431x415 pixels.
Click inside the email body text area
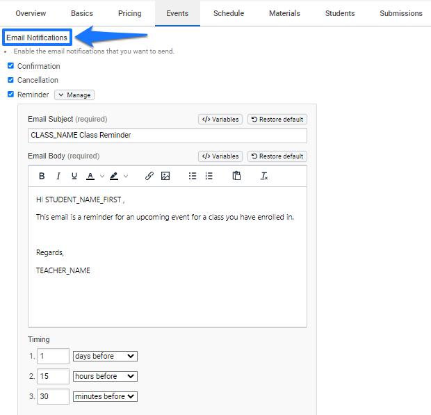click(168, 257)
